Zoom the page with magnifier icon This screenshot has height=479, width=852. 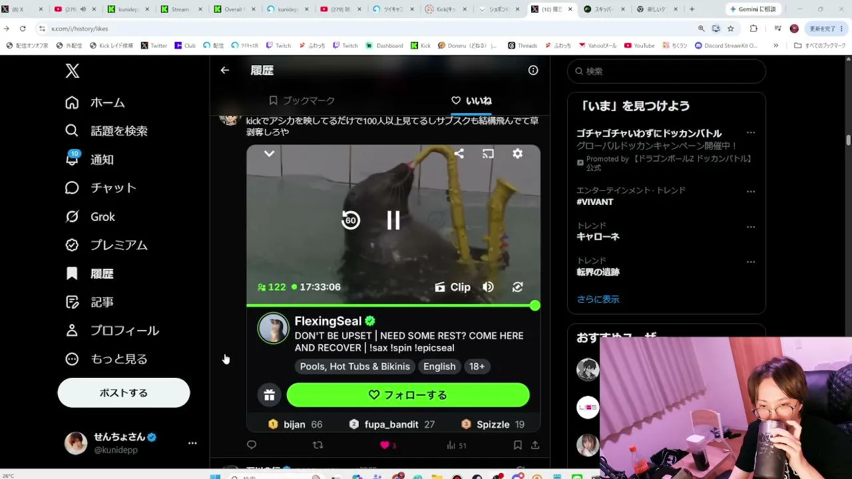pyautogui.click(x=701, y=29)
